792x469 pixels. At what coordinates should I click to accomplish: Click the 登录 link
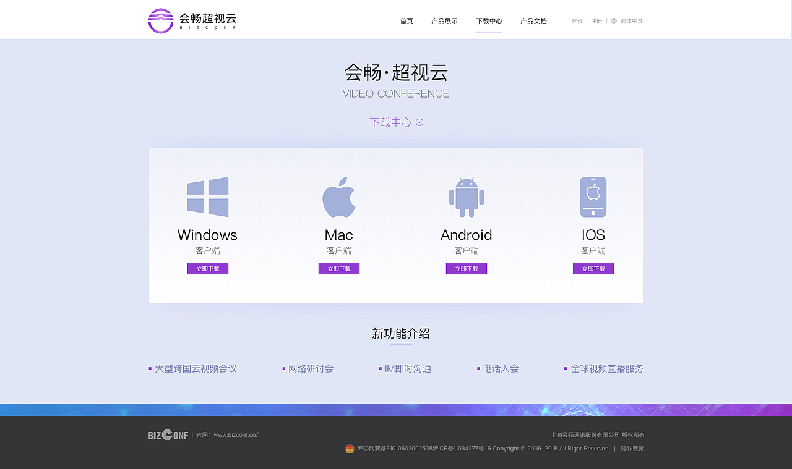tap(577, 21)
